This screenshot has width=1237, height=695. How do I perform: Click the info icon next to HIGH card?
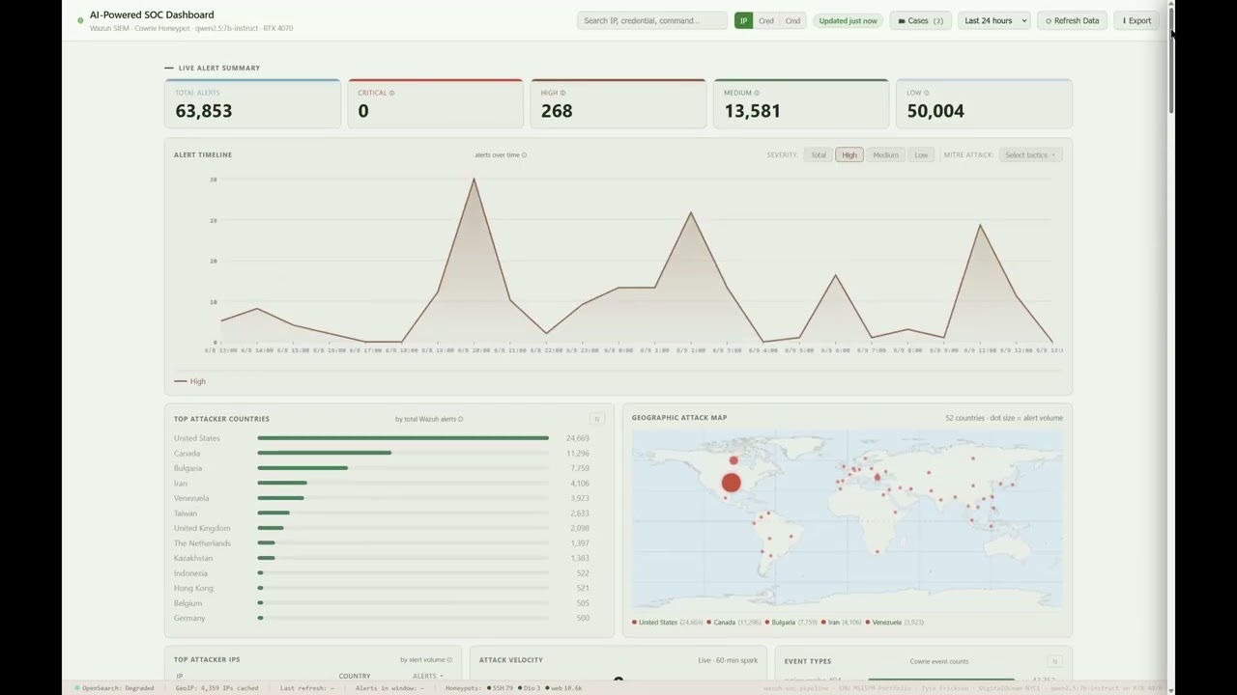(x=562, y=93)
